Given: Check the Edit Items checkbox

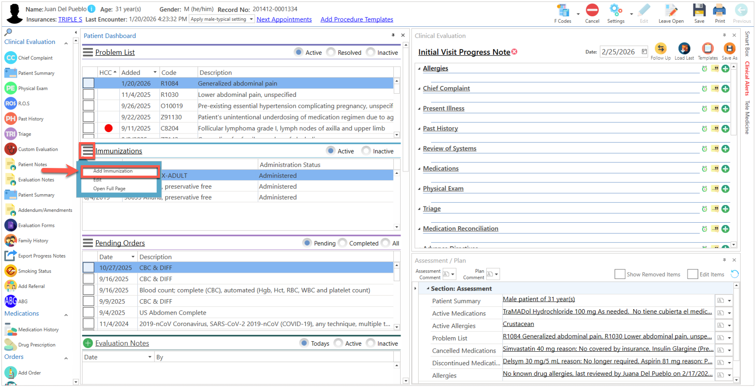Looking at the screenshot, I should 692,274.
